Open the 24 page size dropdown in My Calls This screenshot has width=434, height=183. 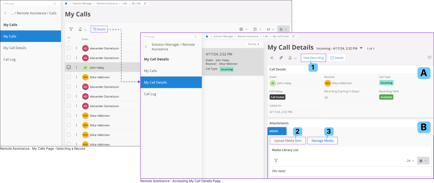tap(270, 29)
